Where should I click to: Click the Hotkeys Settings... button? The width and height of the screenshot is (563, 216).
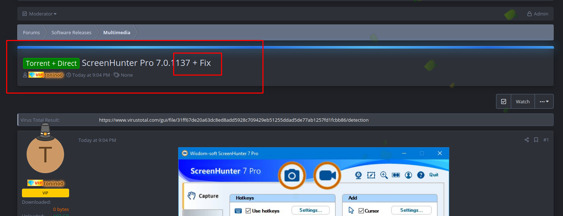311,210
